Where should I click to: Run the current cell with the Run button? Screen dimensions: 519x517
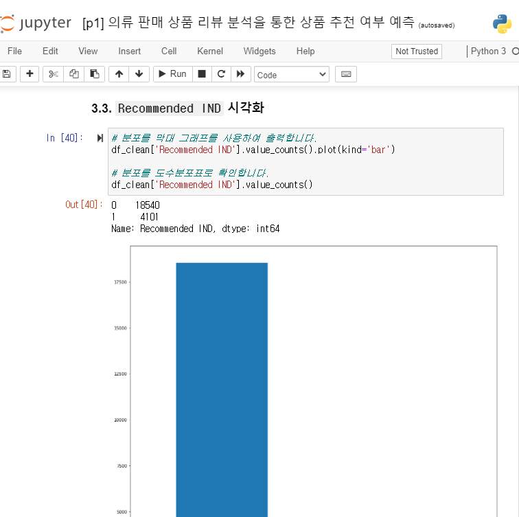click(x=173, y=74)
